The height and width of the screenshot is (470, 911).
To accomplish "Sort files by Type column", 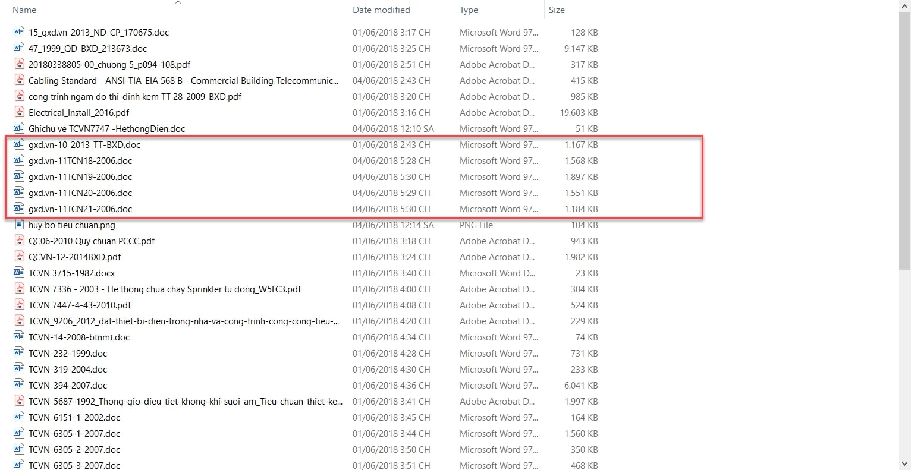I will [469, 10].
